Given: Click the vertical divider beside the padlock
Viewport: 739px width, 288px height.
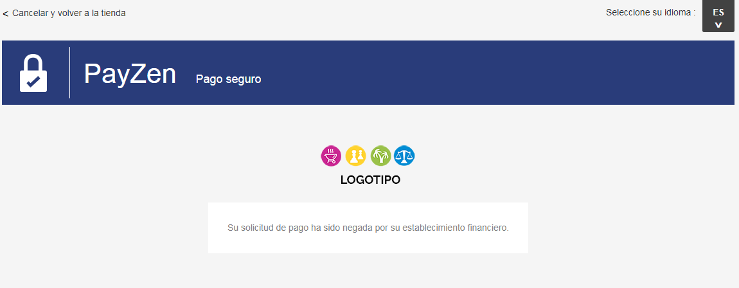Looking at the screenshot, I should [70, 73].
